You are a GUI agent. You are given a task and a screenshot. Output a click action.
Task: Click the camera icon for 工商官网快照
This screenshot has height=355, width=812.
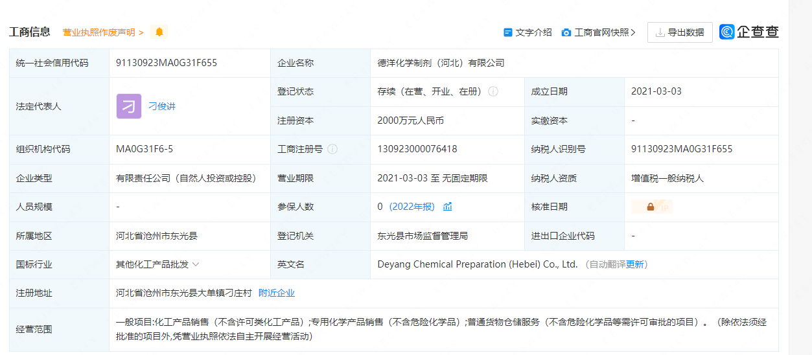point(566,32)
